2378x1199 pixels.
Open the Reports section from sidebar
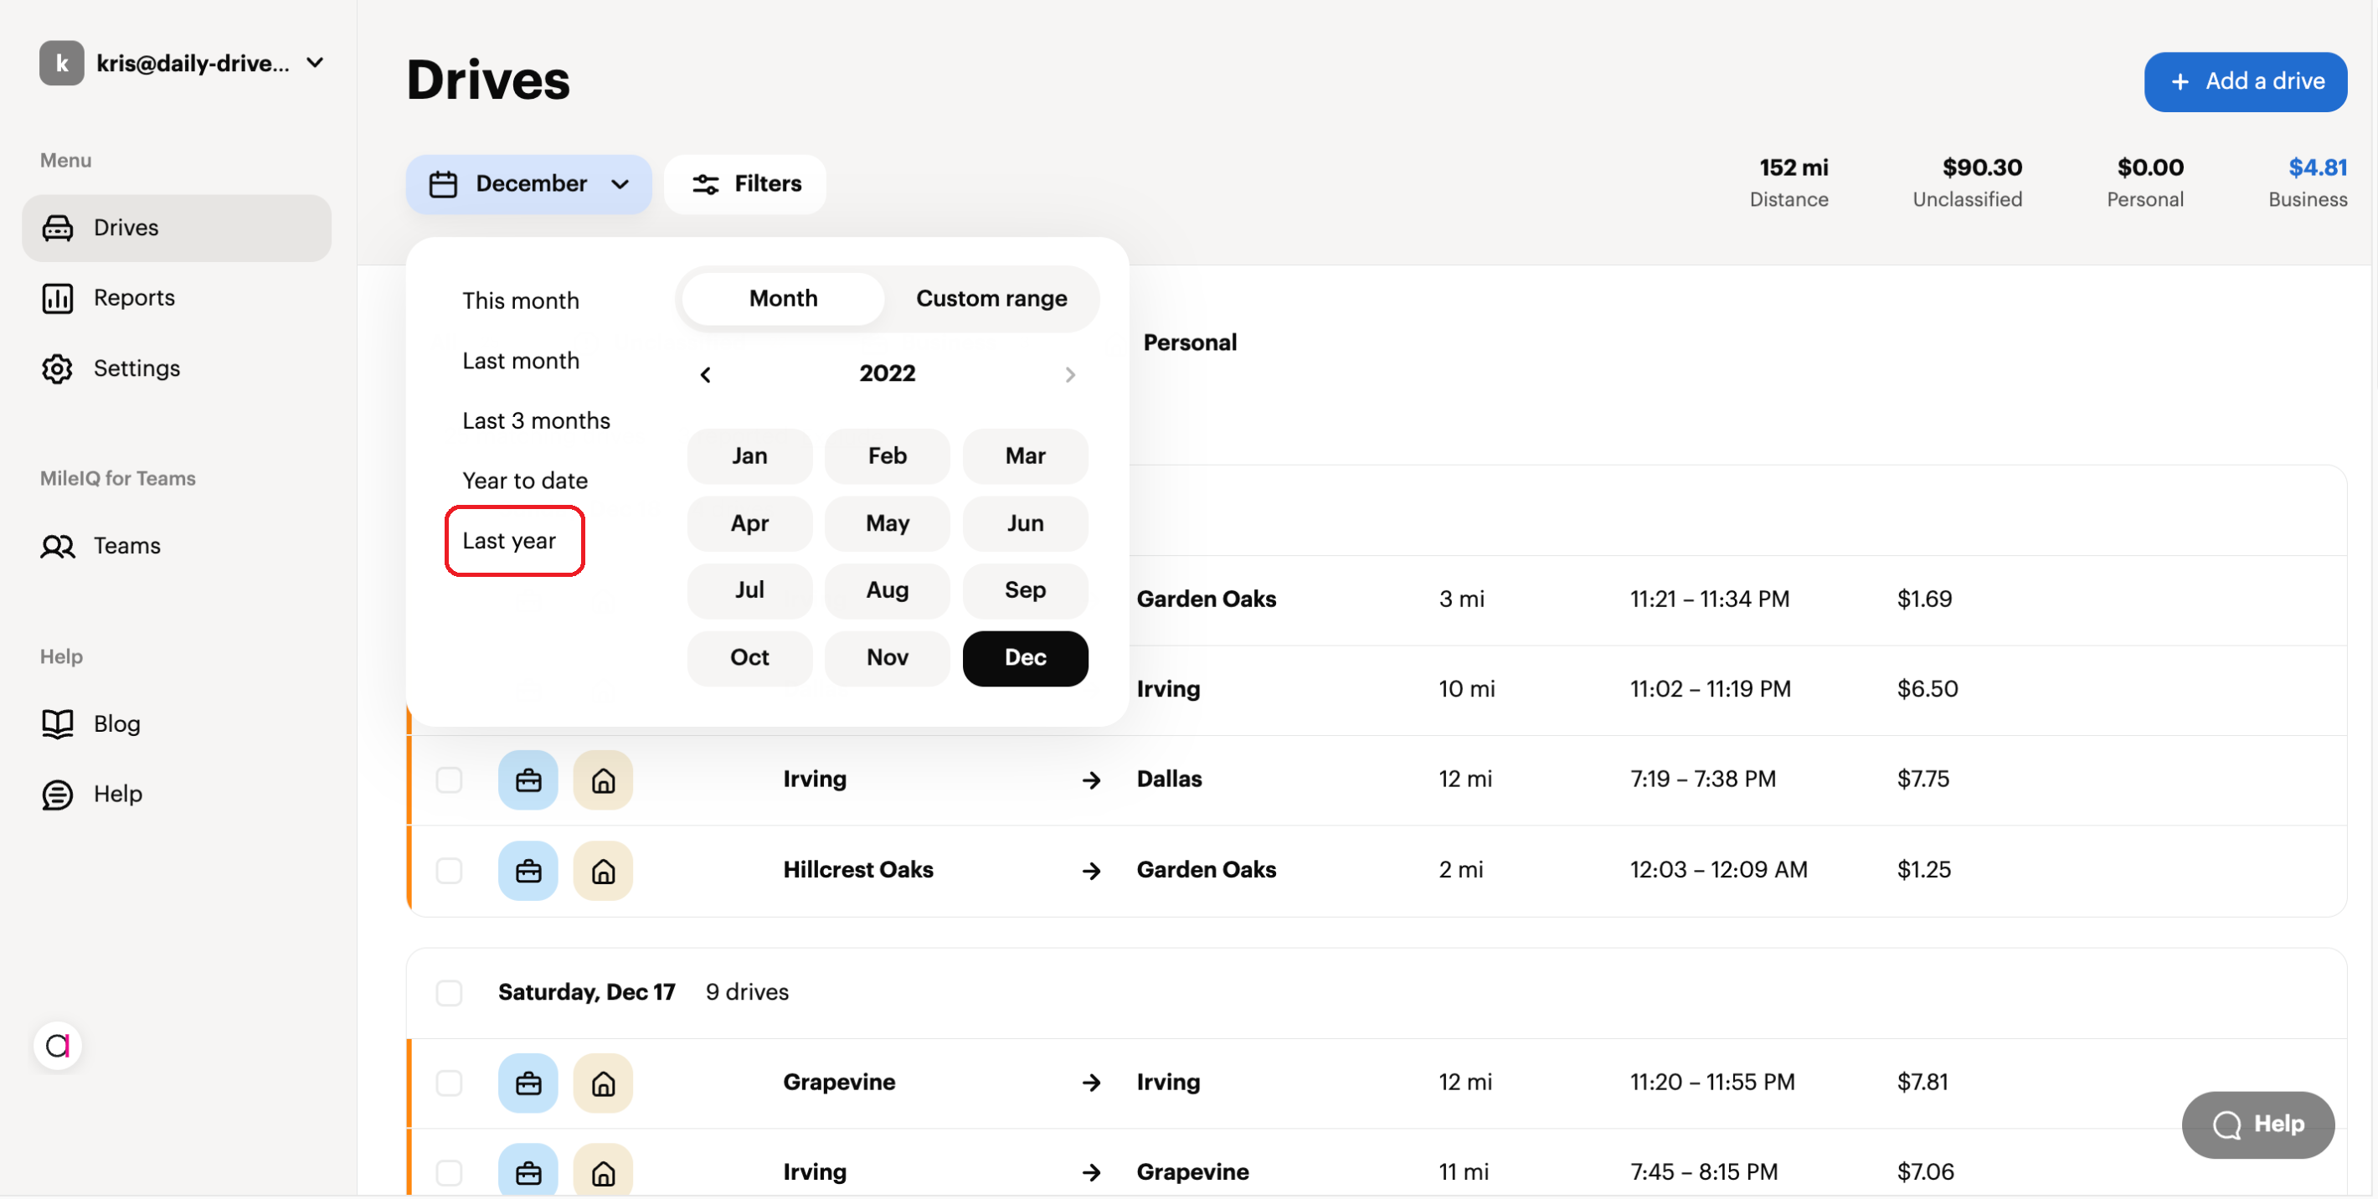133,297
